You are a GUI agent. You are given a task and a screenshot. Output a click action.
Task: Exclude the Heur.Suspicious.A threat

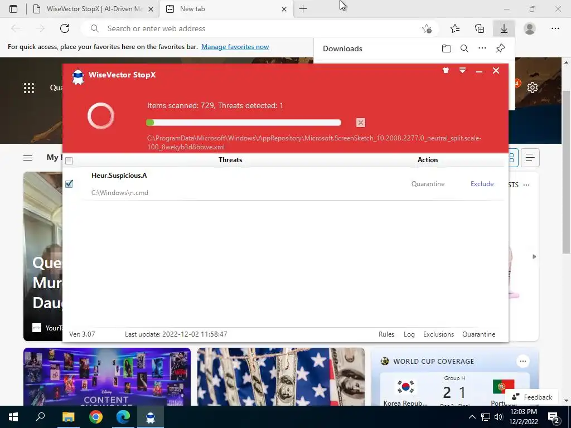pos(482,184)
